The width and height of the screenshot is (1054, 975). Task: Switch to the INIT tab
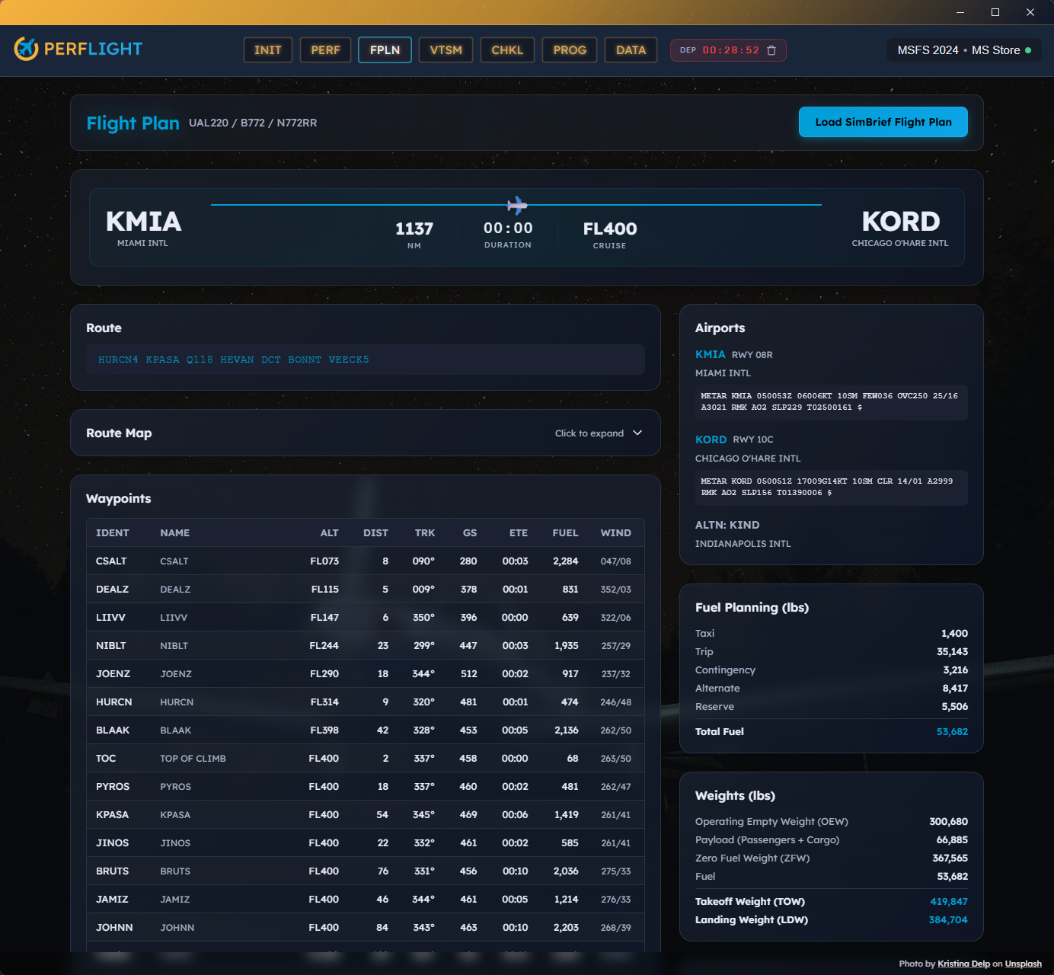coord(267,50)
